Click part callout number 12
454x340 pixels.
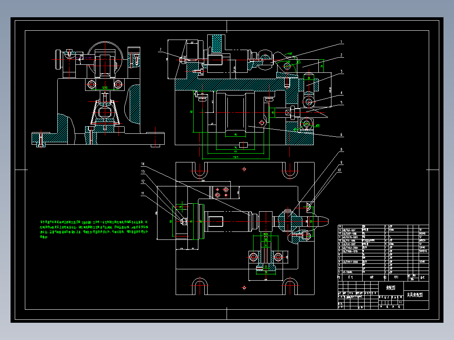[143, 181]
